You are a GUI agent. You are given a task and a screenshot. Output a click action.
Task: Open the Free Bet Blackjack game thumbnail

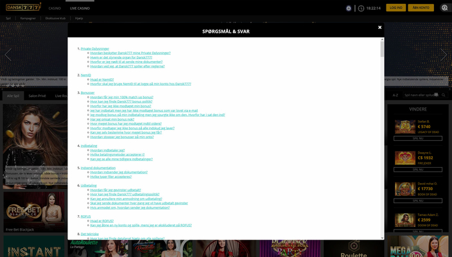34,212
